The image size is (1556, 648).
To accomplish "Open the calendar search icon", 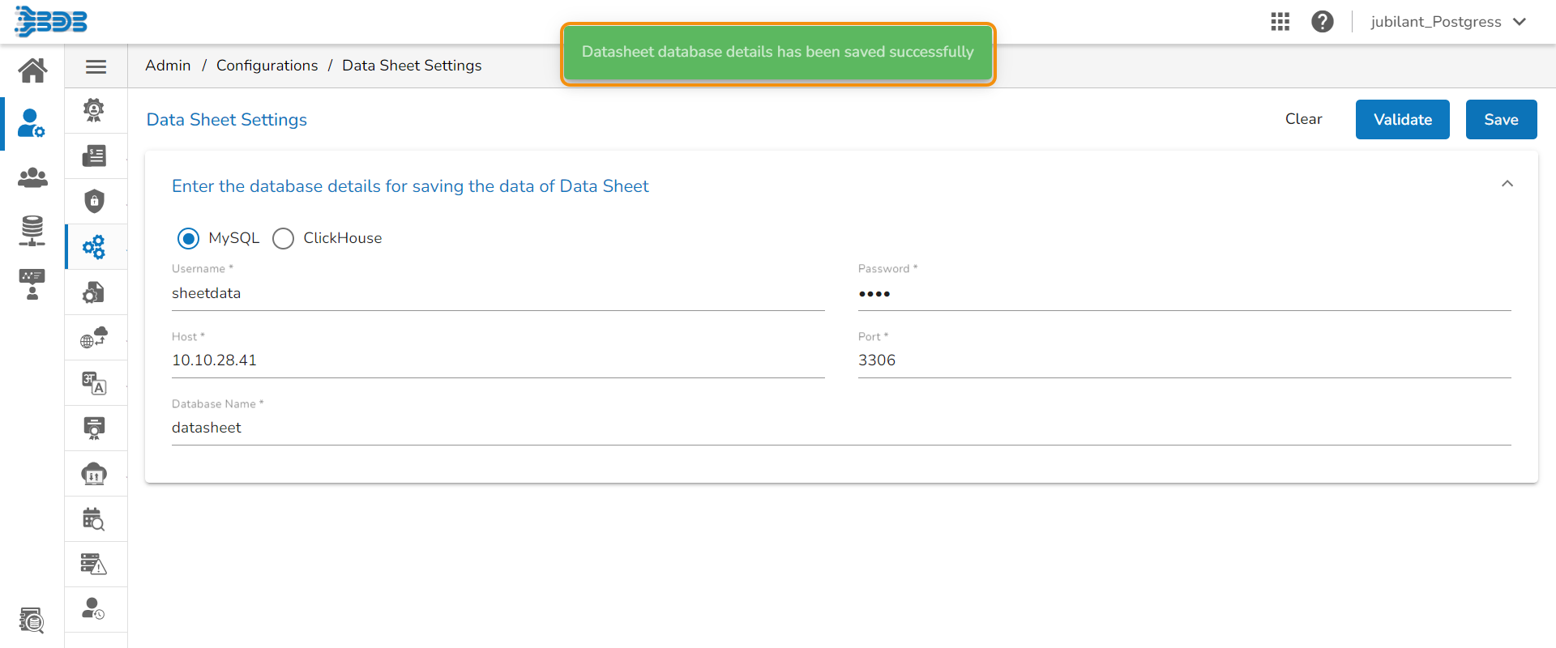I will 95,518.
